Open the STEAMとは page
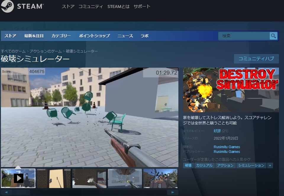The height and width of the screenshot is (196, 284). pos(118,6)
